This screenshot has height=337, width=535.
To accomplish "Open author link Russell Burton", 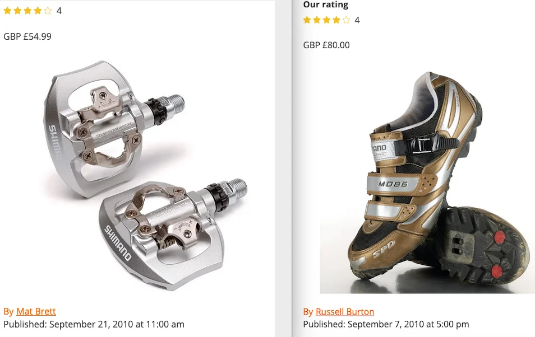I will tap(345, 312).
